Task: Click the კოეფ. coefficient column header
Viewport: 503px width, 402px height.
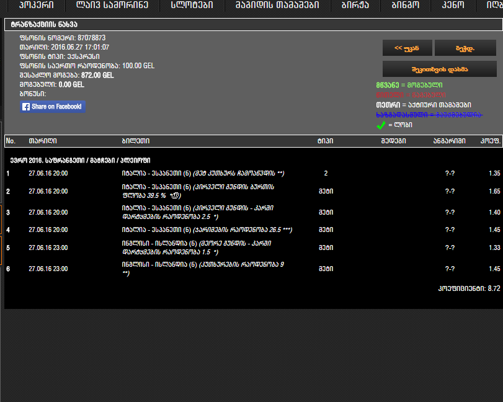Action: click(490, 141)
